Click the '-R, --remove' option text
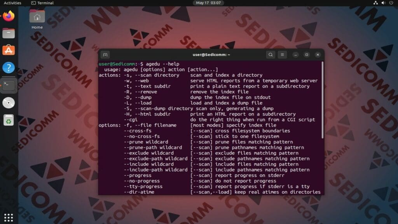398x224 pixels. point(140,92)
